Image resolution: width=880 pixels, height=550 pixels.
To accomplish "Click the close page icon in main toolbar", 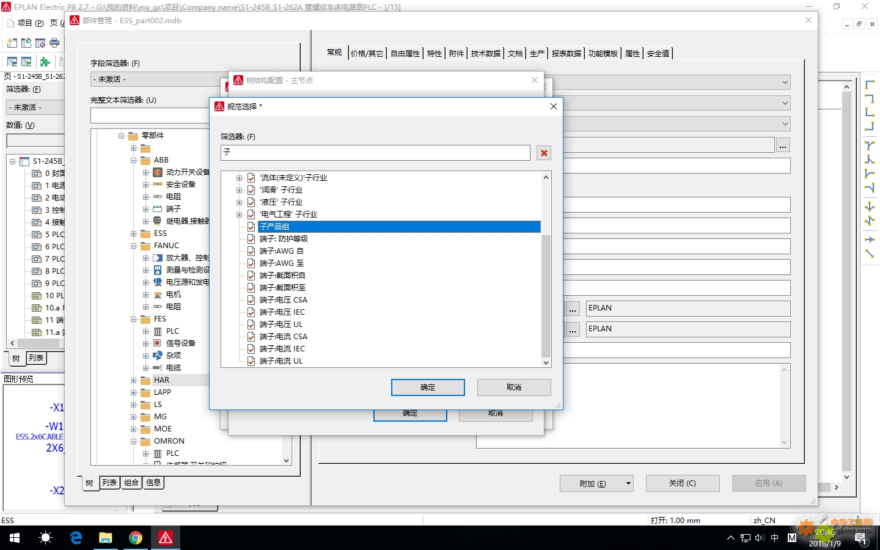I will 40,43.
